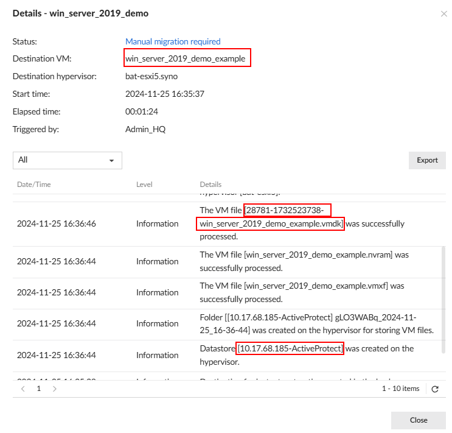Select page number 1
The image size is (452, 433).
click(38, 389)
